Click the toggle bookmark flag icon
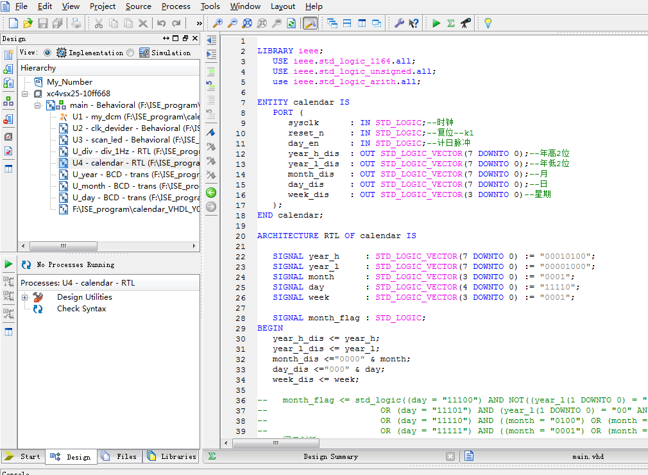 pos(210,132)
